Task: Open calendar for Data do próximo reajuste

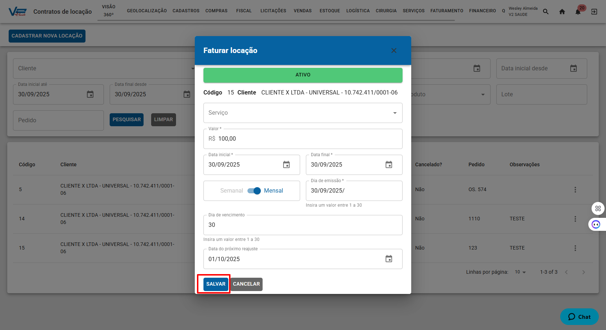Action: pos(388,259)
